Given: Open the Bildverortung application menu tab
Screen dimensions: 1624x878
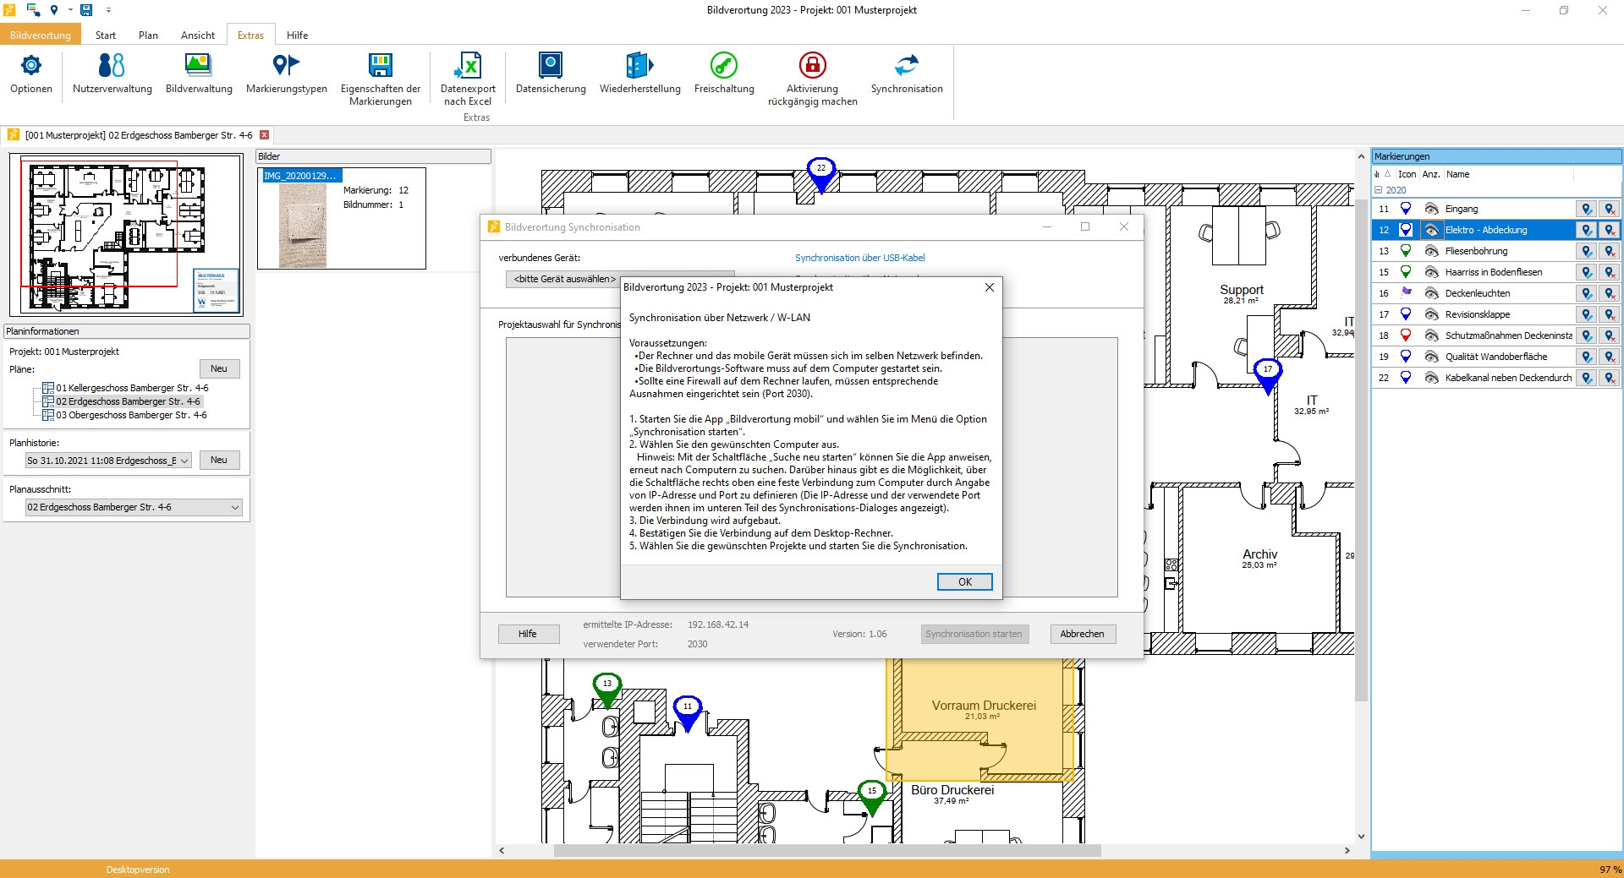Looking at the screenshot, I should pos(41,35).
